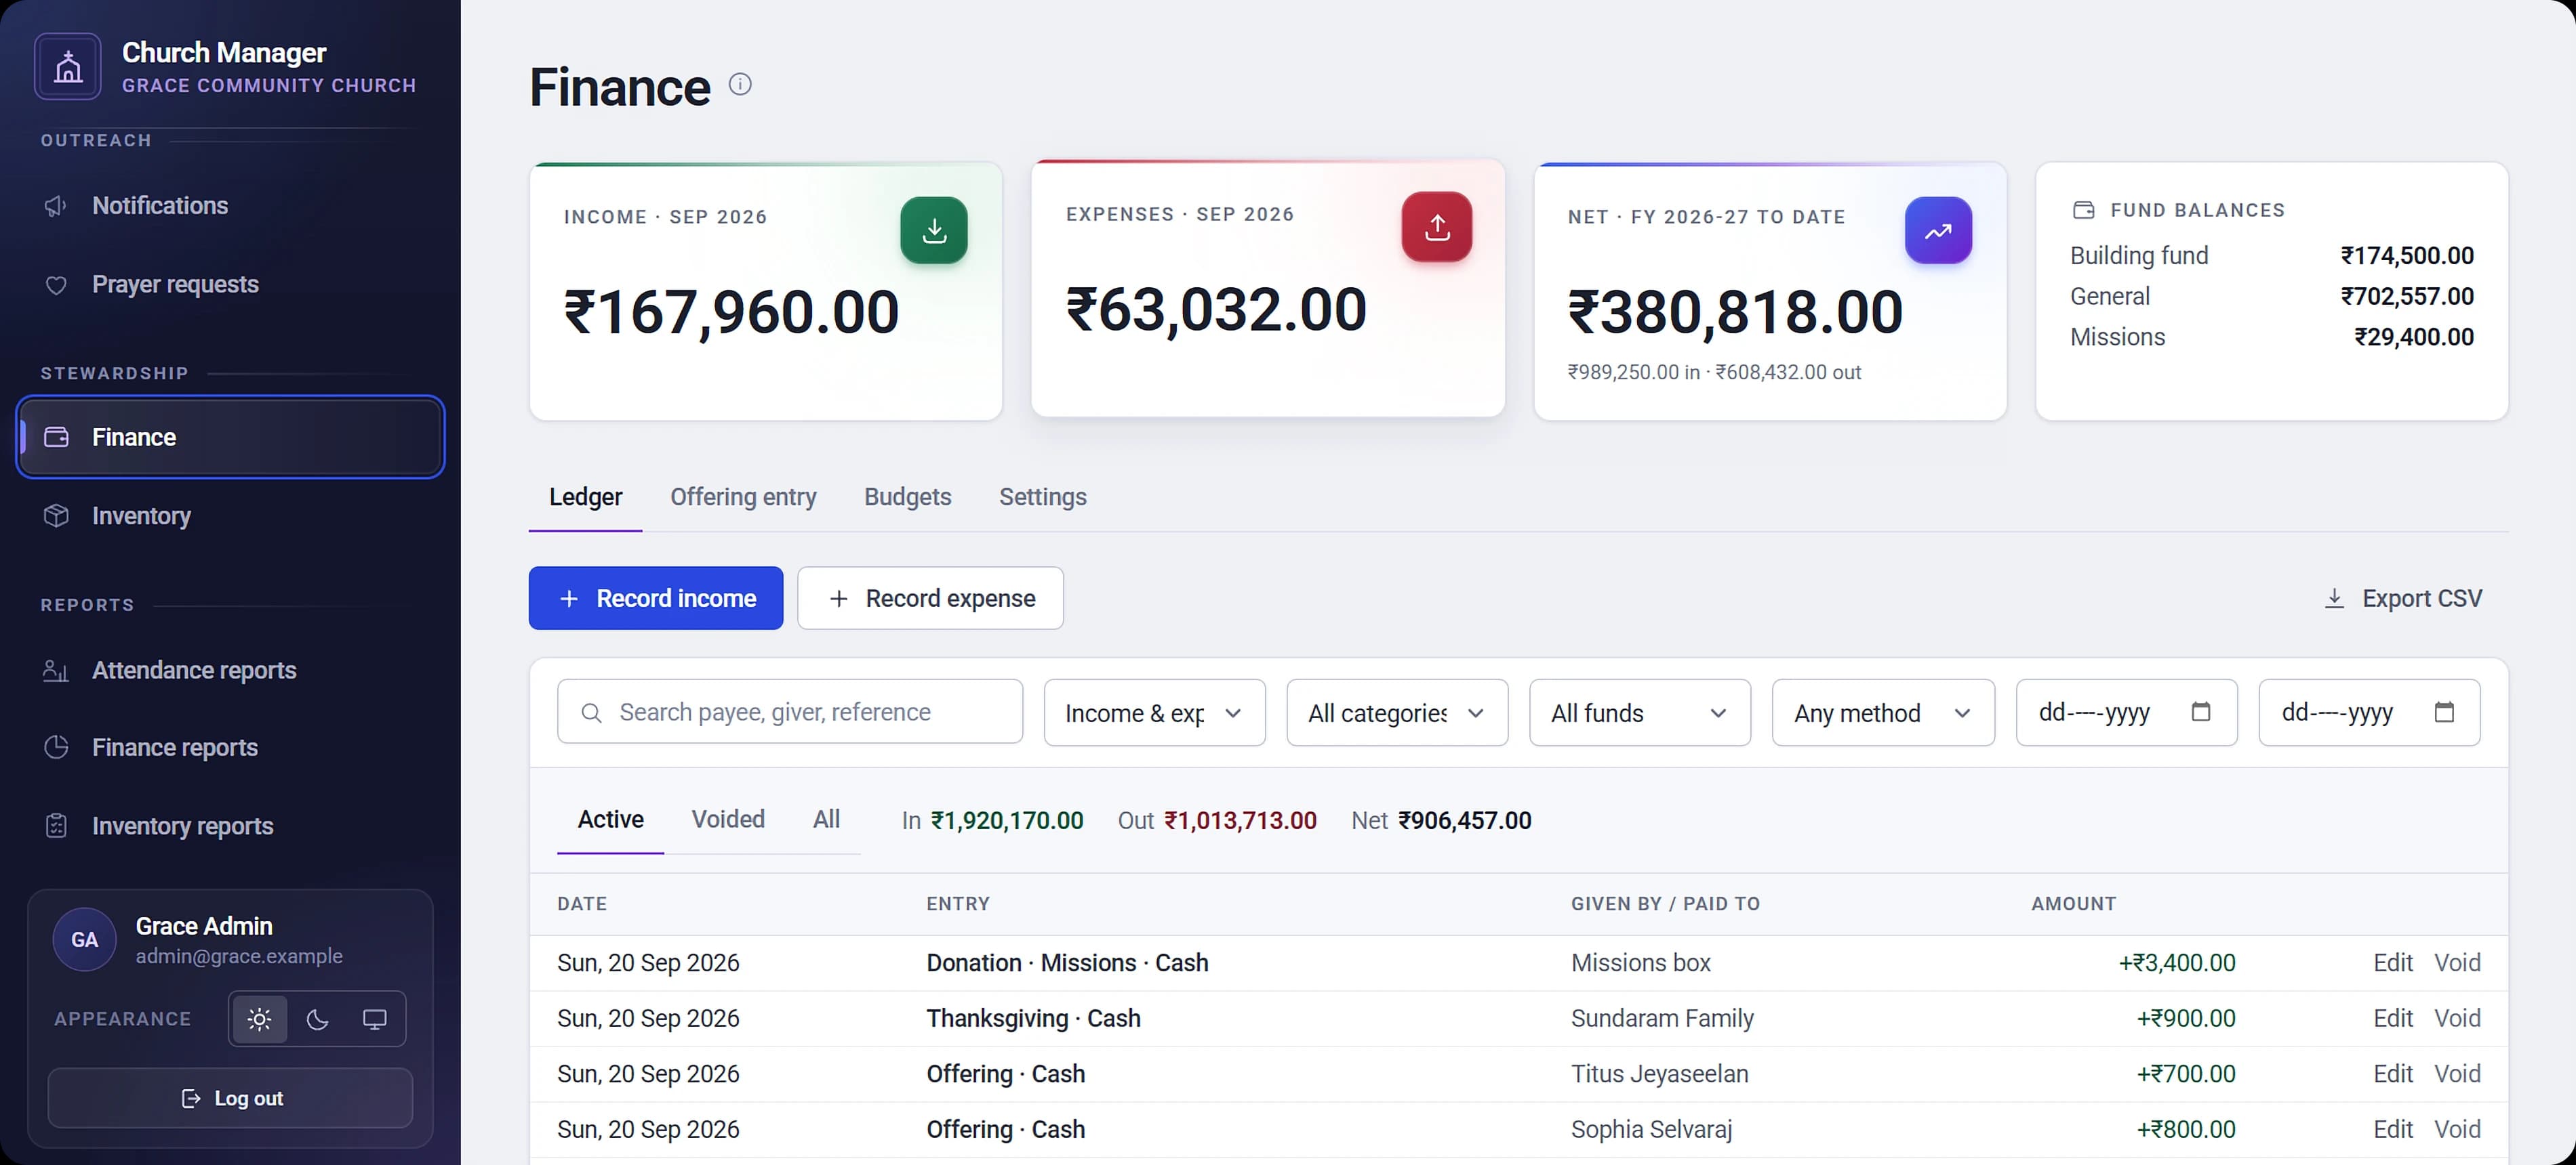Viewport: 2576px width, 1165px height.
Task: Focus the payee search field
Action: (790, 713)
